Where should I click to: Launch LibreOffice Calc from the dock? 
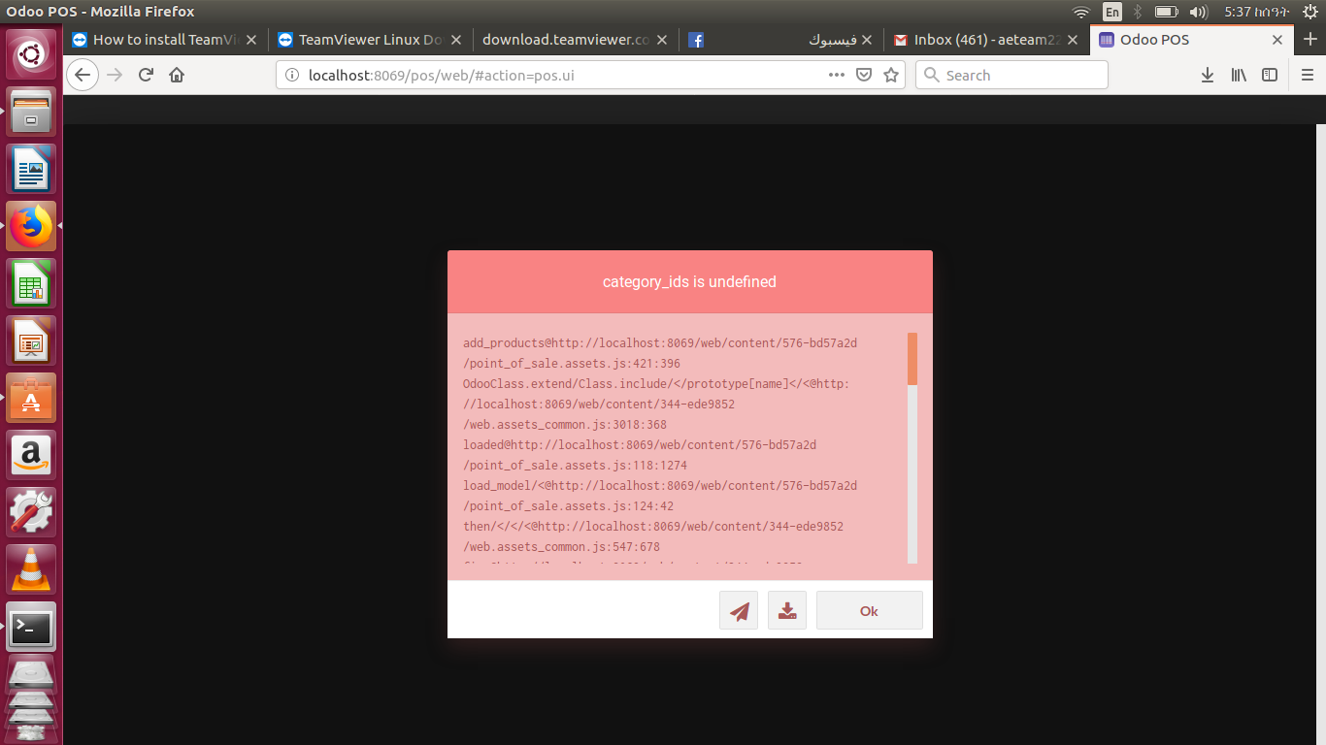[x=31, y=283]
